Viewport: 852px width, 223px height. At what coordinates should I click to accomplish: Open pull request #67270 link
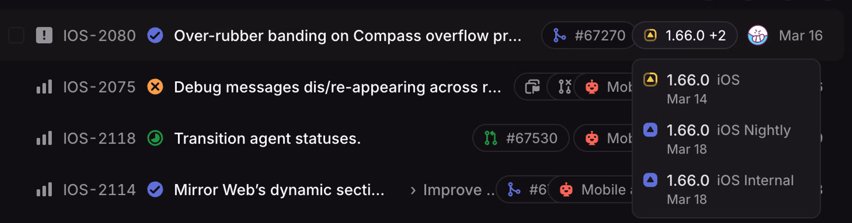point(589,35)
